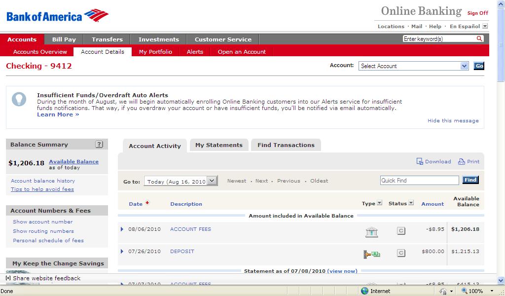Open the Bill Pay menu tab

tap(64, 39)
